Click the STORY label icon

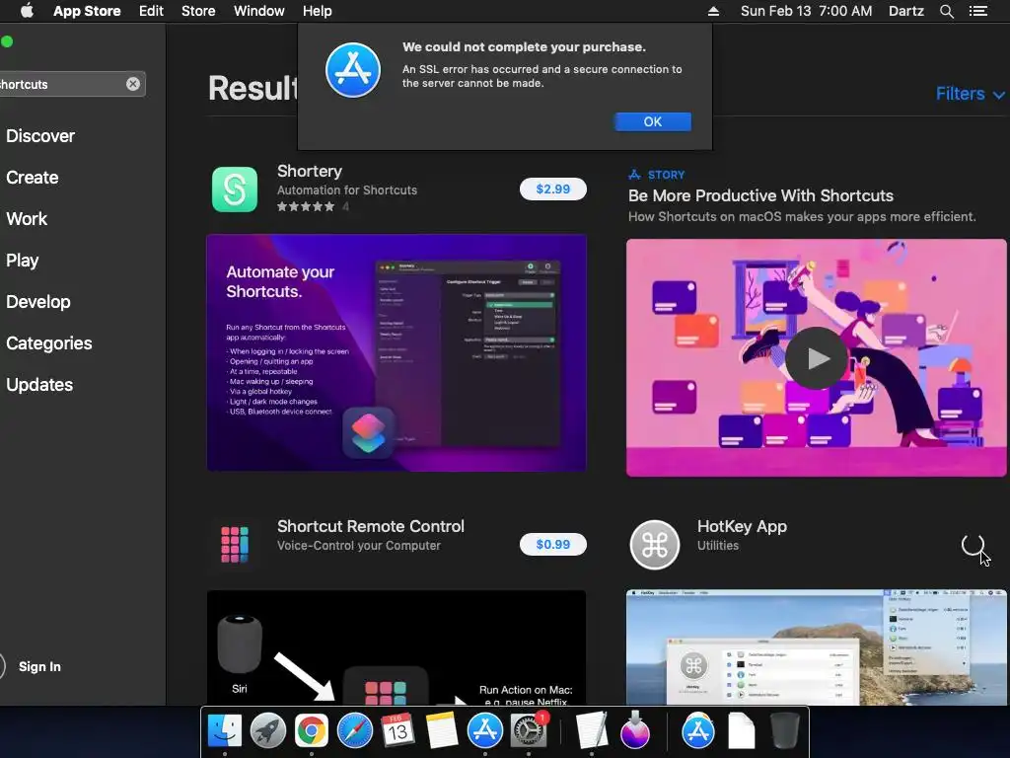tap(634, 175)
